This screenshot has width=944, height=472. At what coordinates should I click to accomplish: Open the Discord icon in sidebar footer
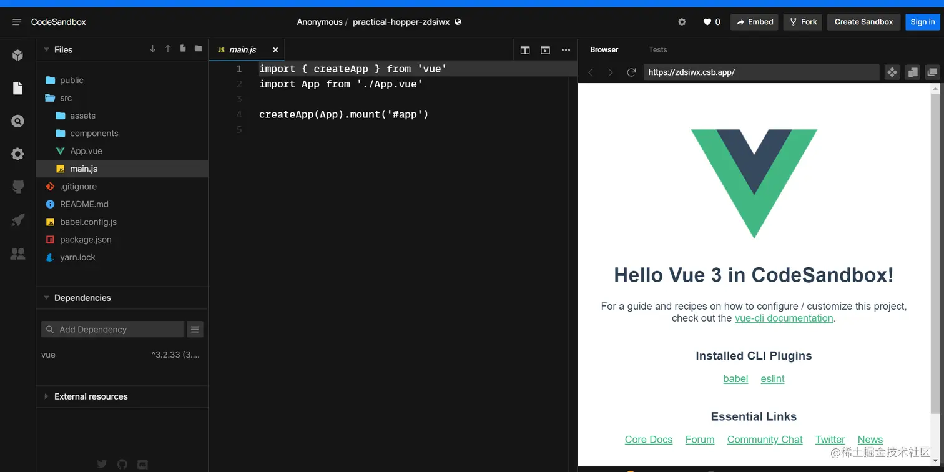[142, 464]
